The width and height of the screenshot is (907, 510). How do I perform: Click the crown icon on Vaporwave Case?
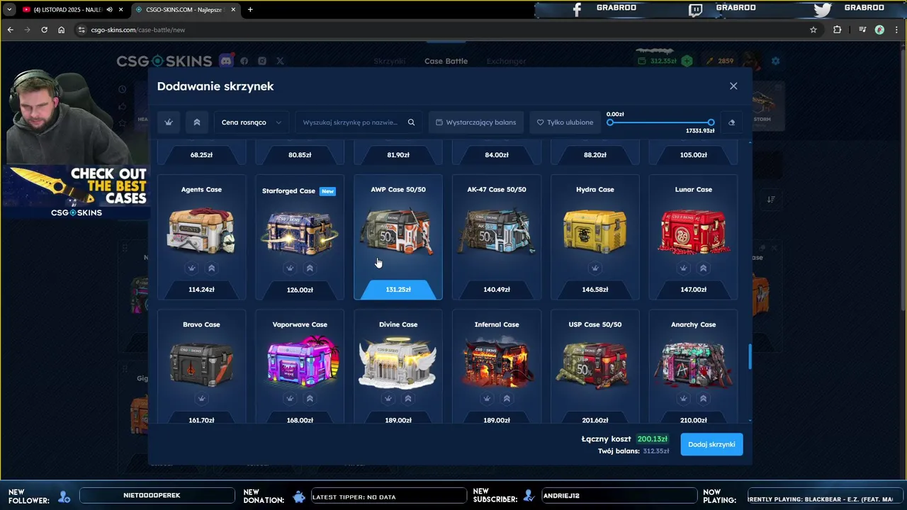click(290, 398)
